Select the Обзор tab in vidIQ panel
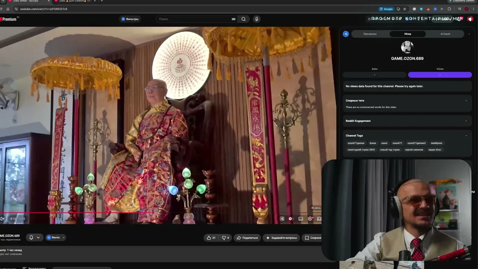478x269 pixels. click(x=408, y=34)
